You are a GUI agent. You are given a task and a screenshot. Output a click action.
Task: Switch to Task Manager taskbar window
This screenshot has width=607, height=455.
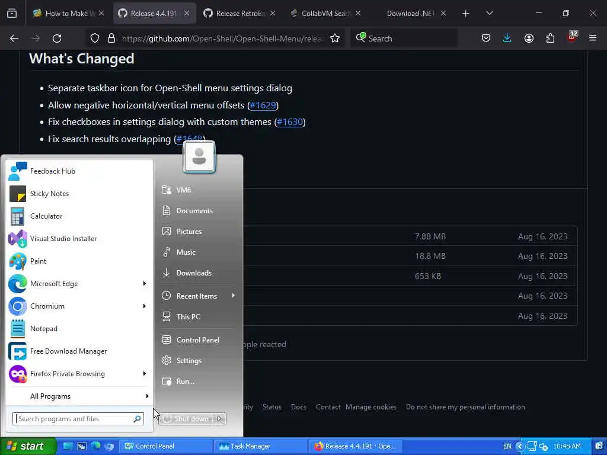pyautogui.click(x=261, y=446)
